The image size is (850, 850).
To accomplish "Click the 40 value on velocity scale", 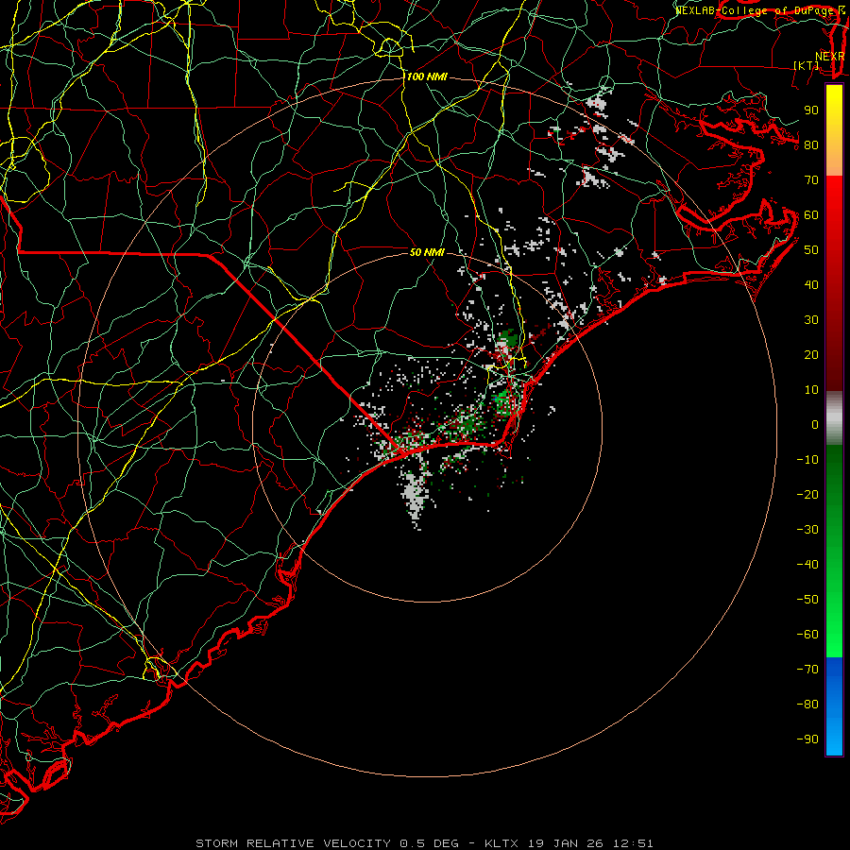I will [811, 285].
